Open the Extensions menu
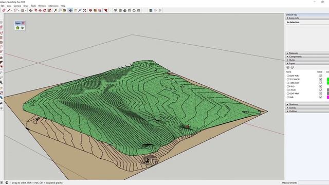 [53, 6]
